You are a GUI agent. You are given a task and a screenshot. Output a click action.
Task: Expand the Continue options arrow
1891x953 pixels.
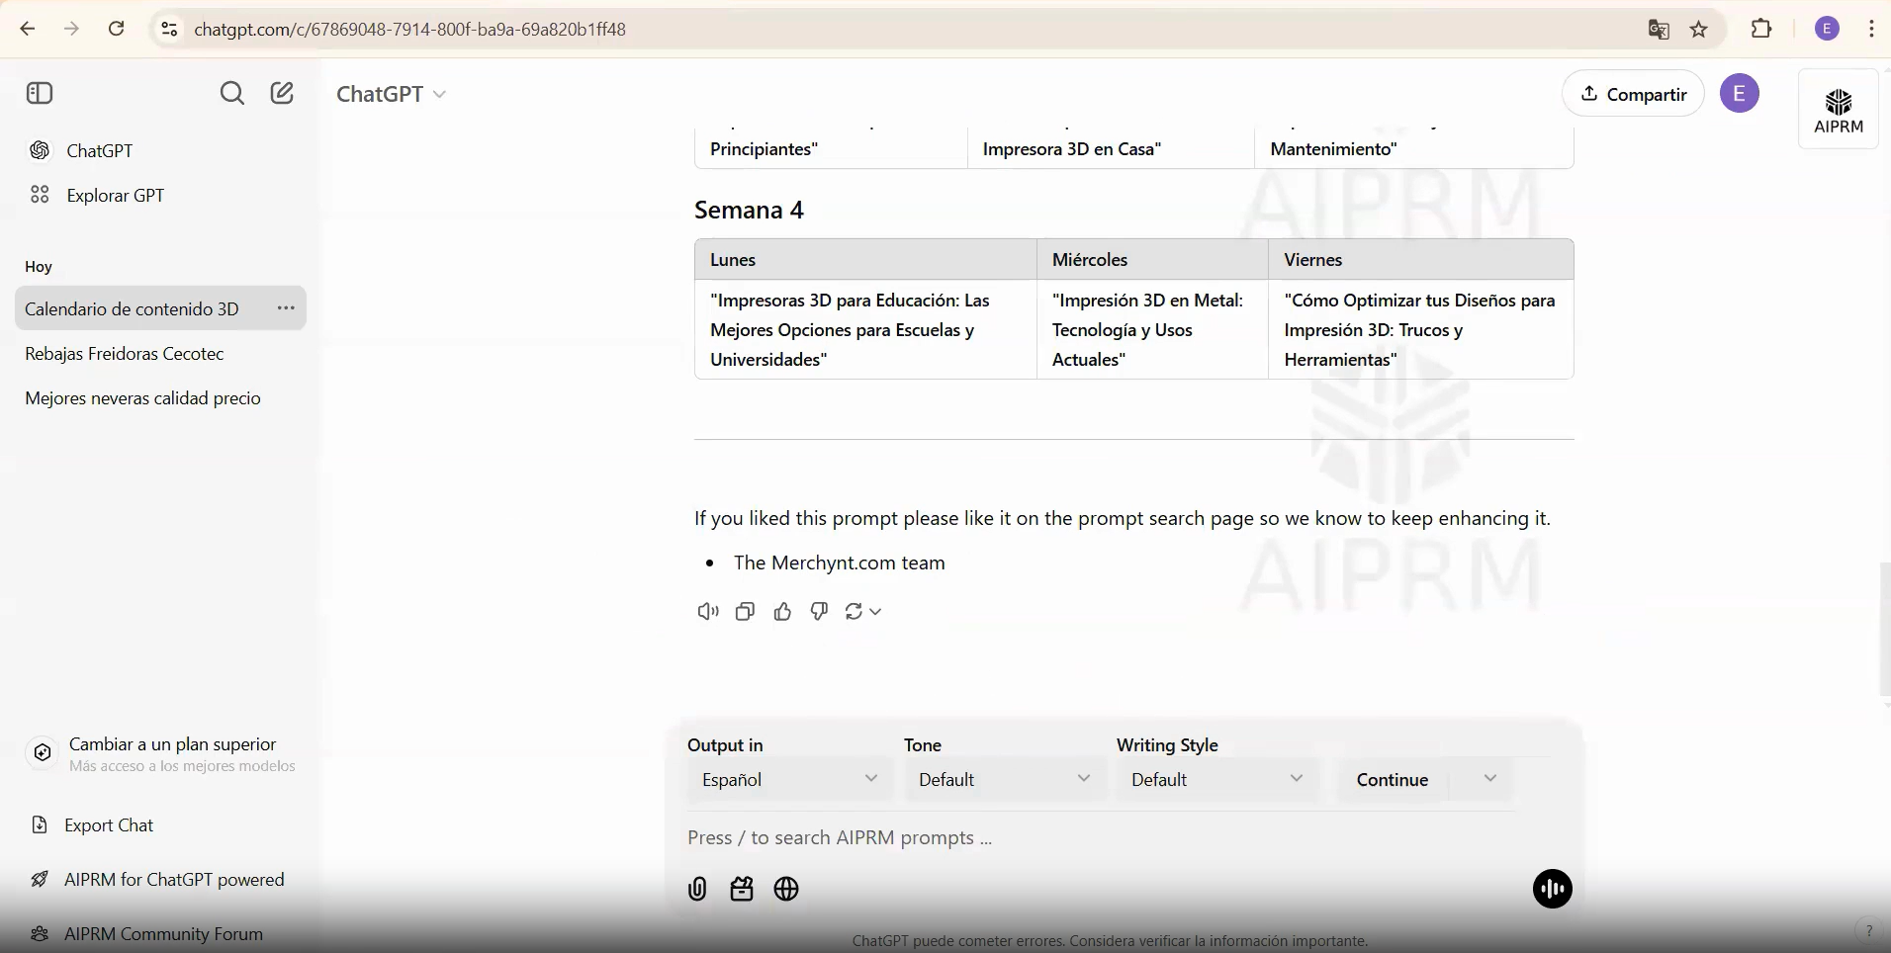[x=1489, y=779]
